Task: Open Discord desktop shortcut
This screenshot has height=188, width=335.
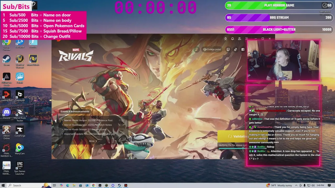Action: tap(7, 114)
